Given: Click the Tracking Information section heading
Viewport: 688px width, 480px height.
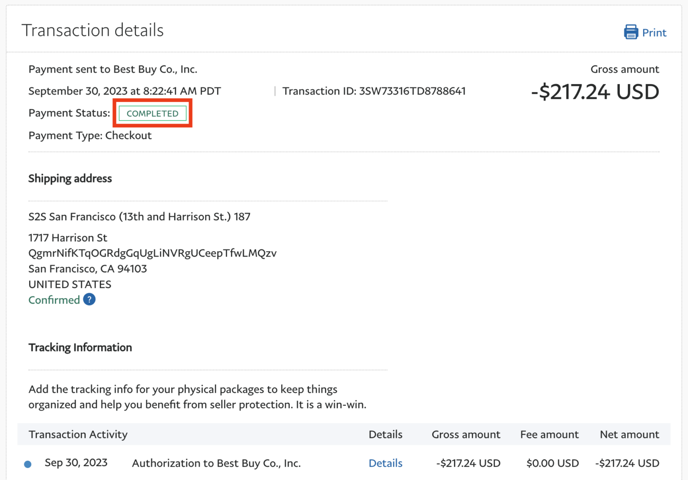Looking at the screenshot, I should pos(80,347).
